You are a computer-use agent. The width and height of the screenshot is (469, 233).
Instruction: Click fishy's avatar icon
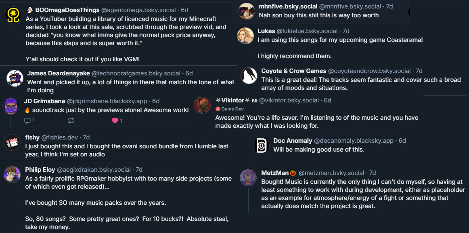point(12,142)
